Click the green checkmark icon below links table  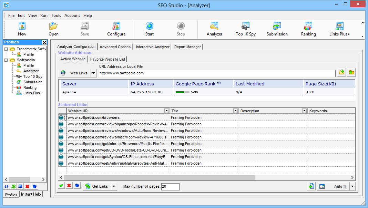[61, 186]
